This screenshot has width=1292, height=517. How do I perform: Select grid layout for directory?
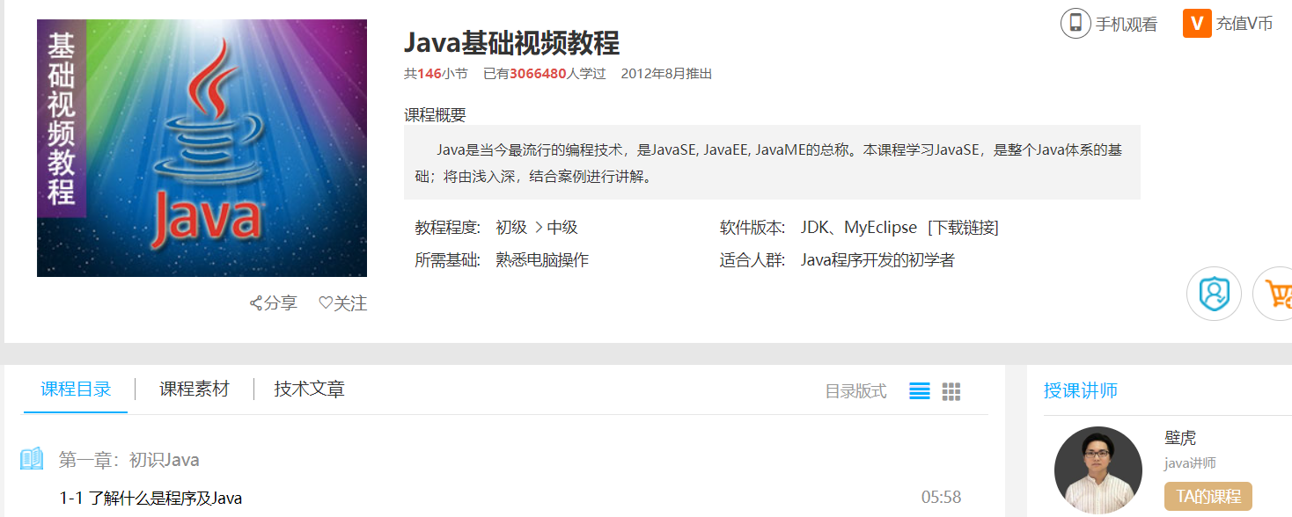(951, 391)
